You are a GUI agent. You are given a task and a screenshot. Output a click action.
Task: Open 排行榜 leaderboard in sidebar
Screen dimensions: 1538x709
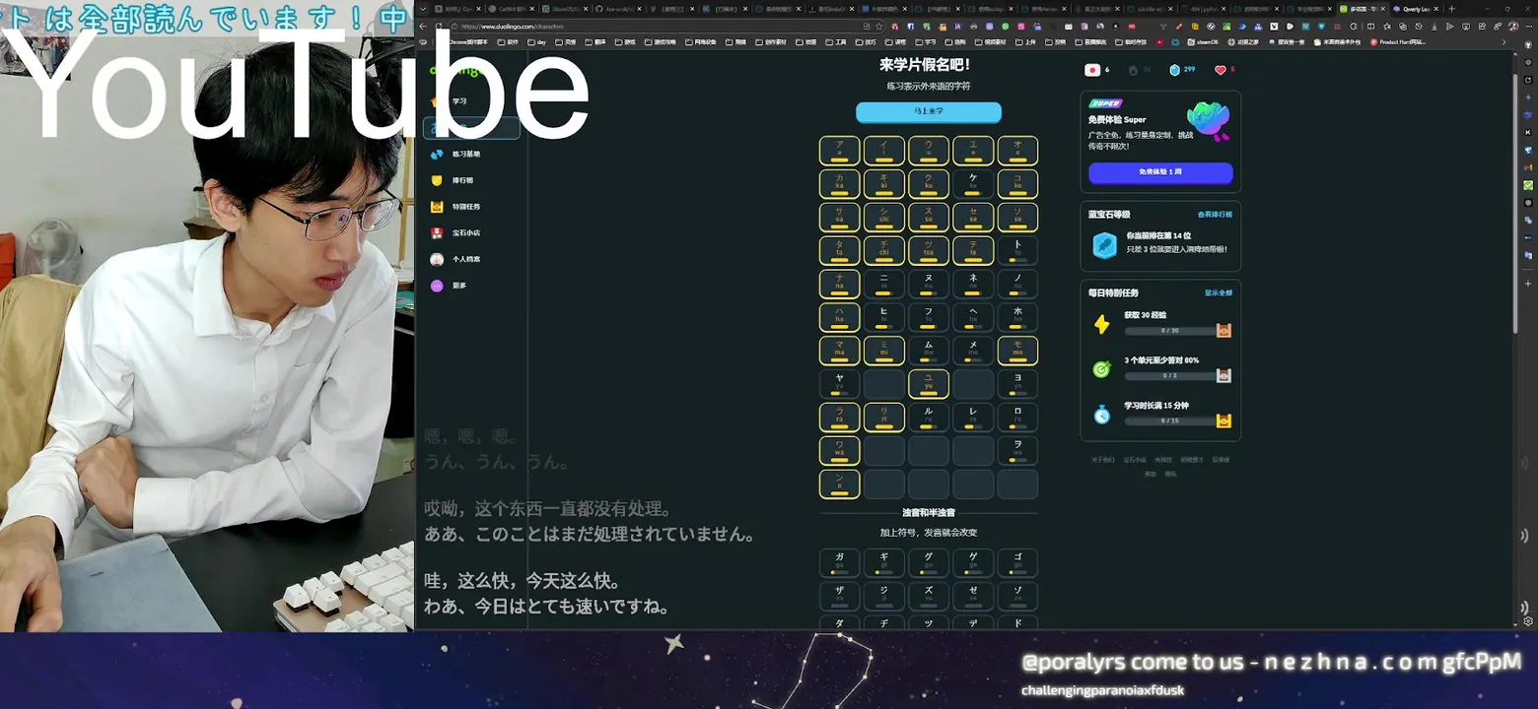click(471, 180)
